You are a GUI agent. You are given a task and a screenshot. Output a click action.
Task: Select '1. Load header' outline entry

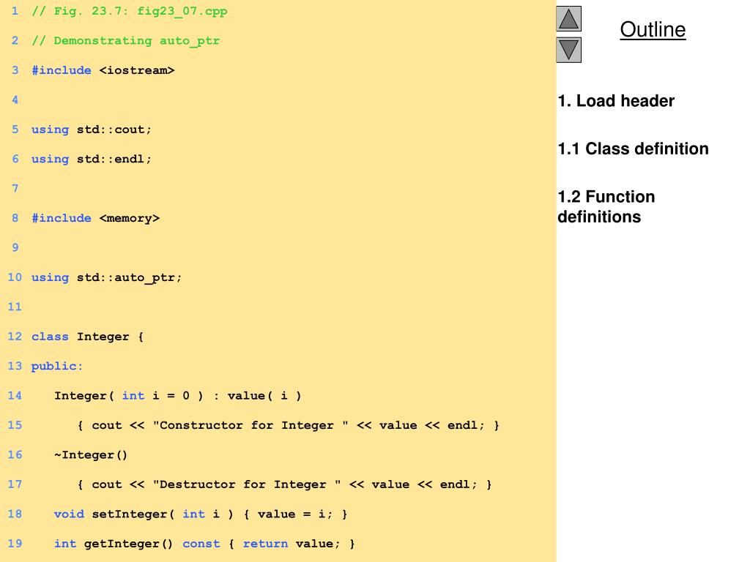coord(616,101)
